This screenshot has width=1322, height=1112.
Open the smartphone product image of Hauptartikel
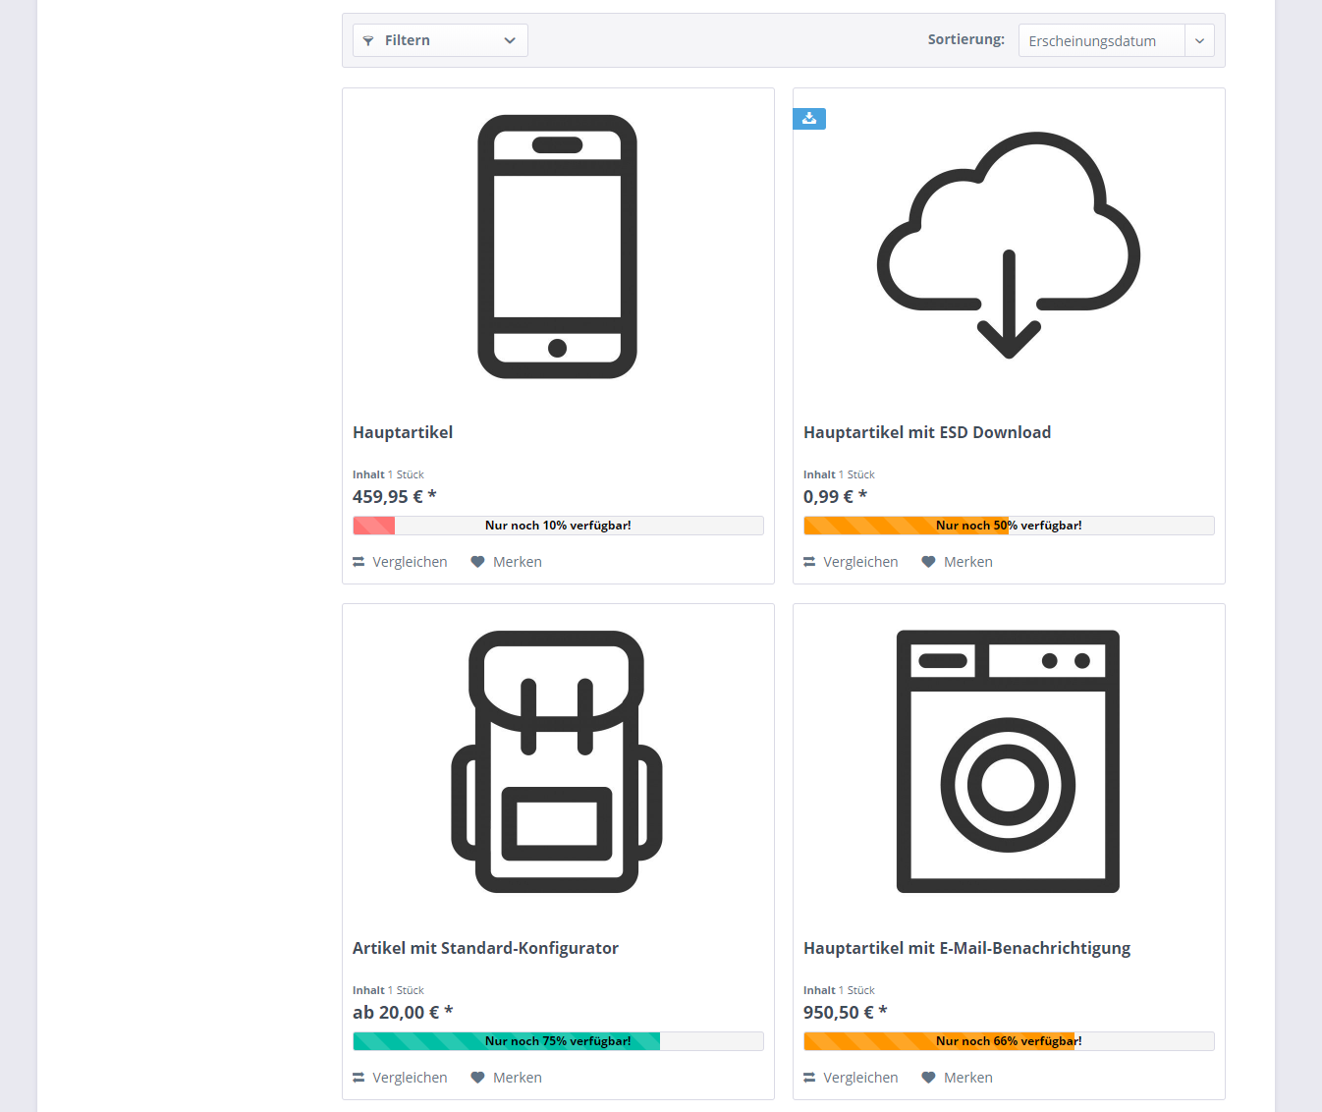[557, 247]
